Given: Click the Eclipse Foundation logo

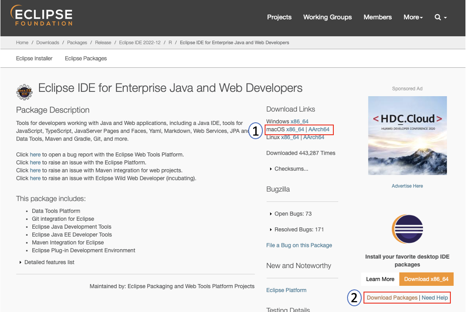Looking at the screenshot, I should point(41,16).
